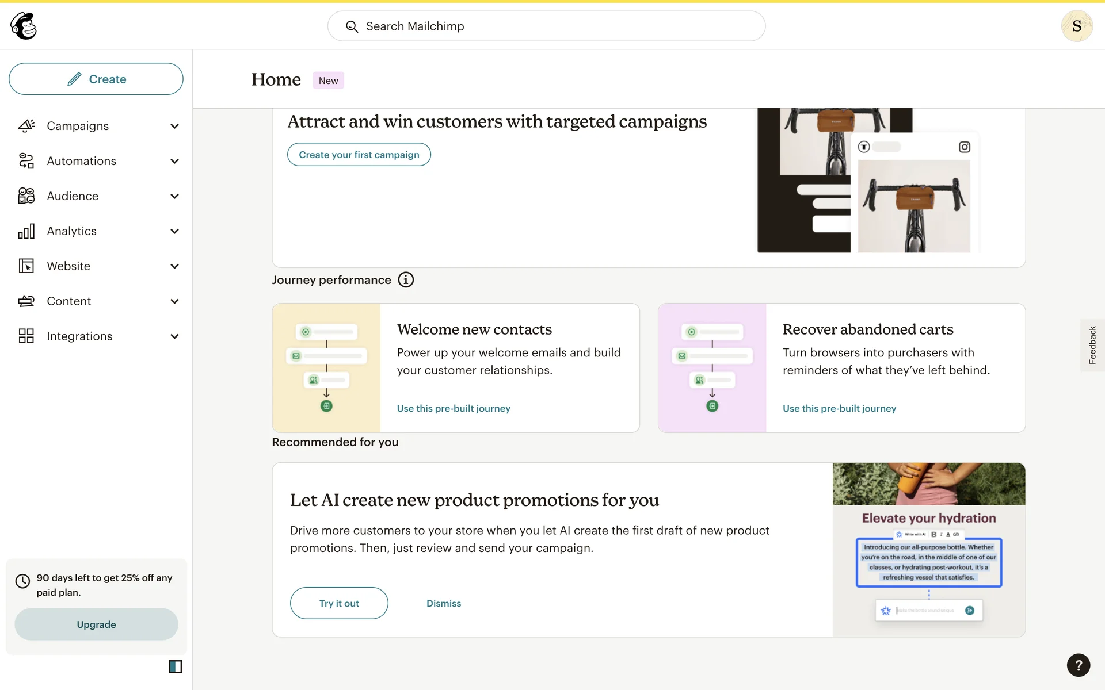Expand the Content chevron
The image size is (1105, 690).
click(x=174, y=301)
